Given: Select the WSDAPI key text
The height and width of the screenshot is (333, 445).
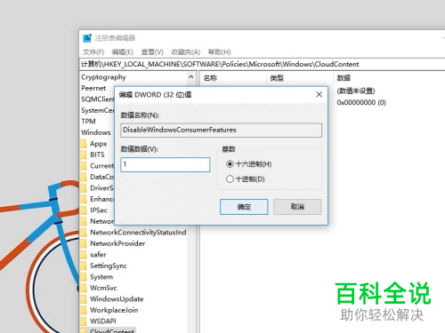Looking at the screenshot, I should tap(103, 321).
